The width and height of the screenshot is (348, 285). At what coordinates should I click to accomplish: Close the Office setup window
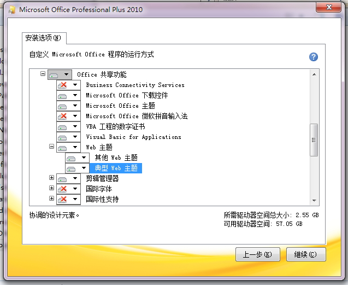pyautogui.click(x=329, y=8)
